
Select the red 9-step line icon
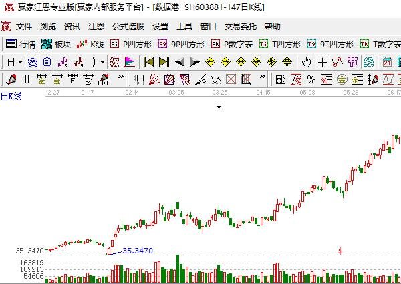[x=78, y=62]
